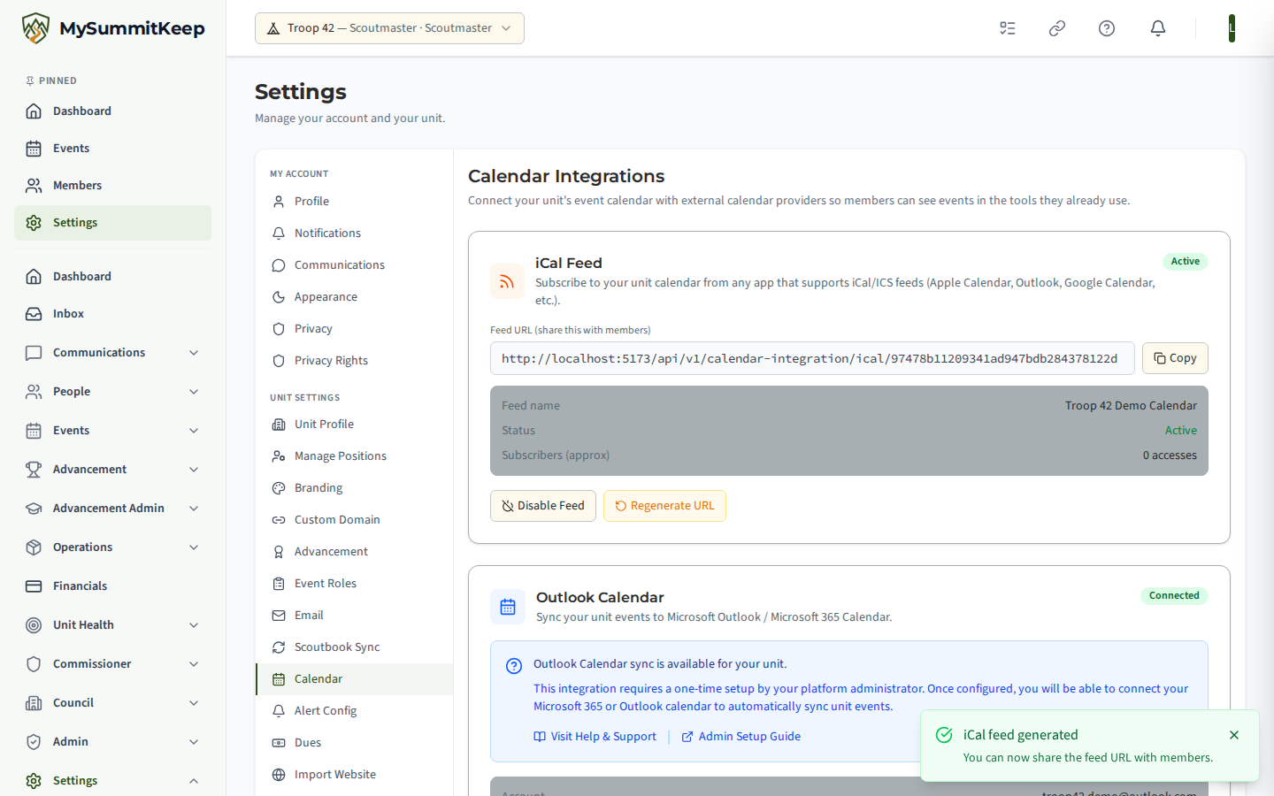Click the Privacy shield icon
The image size is (1274, 796).
[x=279, y=329]
